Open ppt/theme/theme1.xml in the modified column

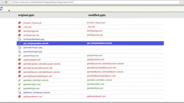[96, 96]
